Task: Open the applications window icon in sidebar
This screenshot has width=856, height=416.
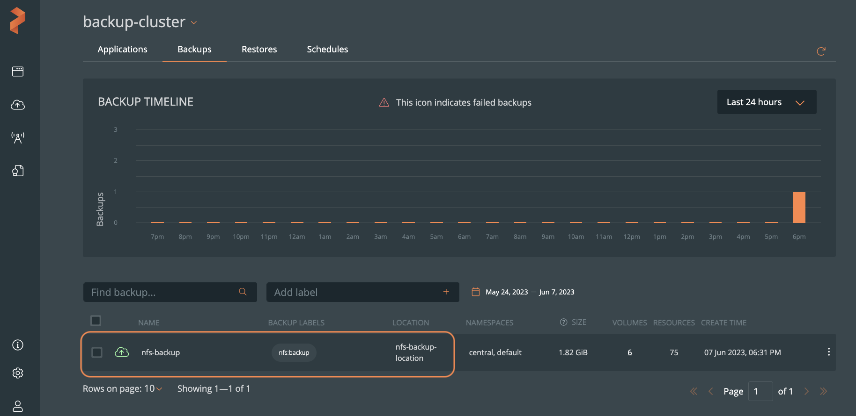Action: pos(18,72)
